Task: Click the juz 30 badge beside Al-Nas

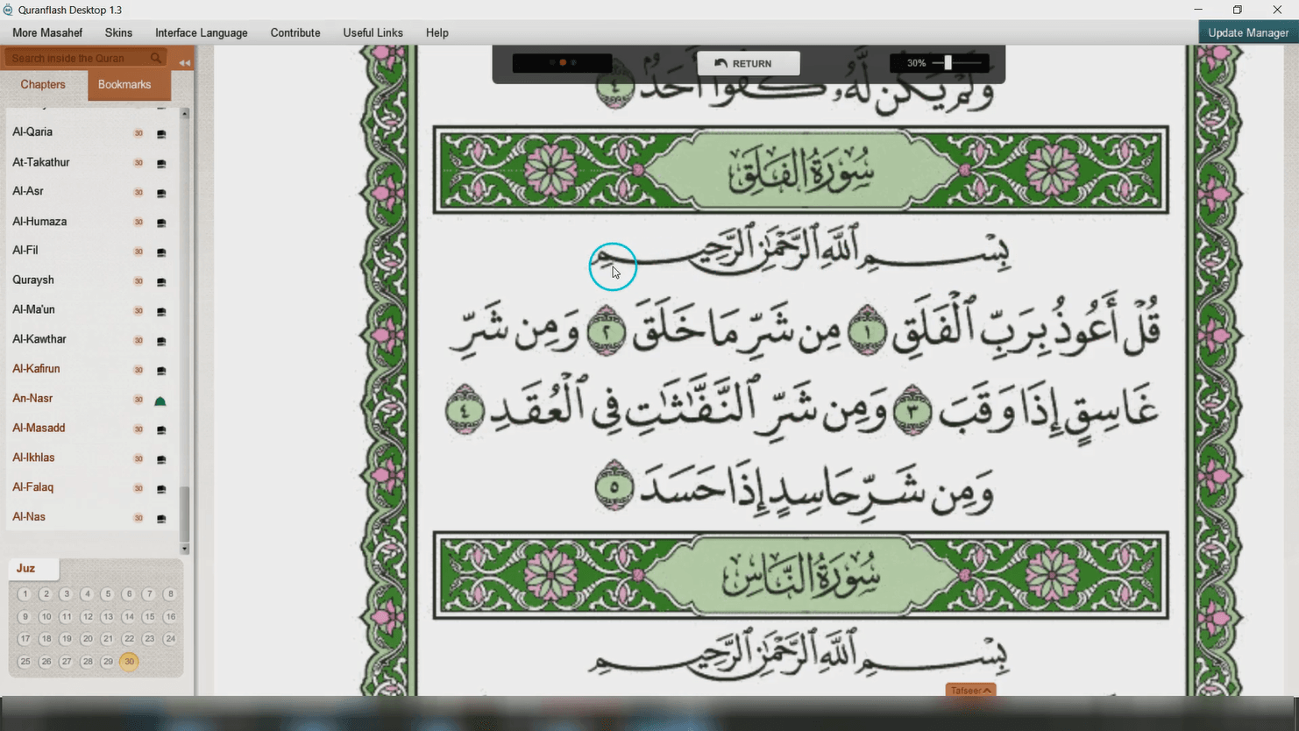Action: (x=138, y=518)
